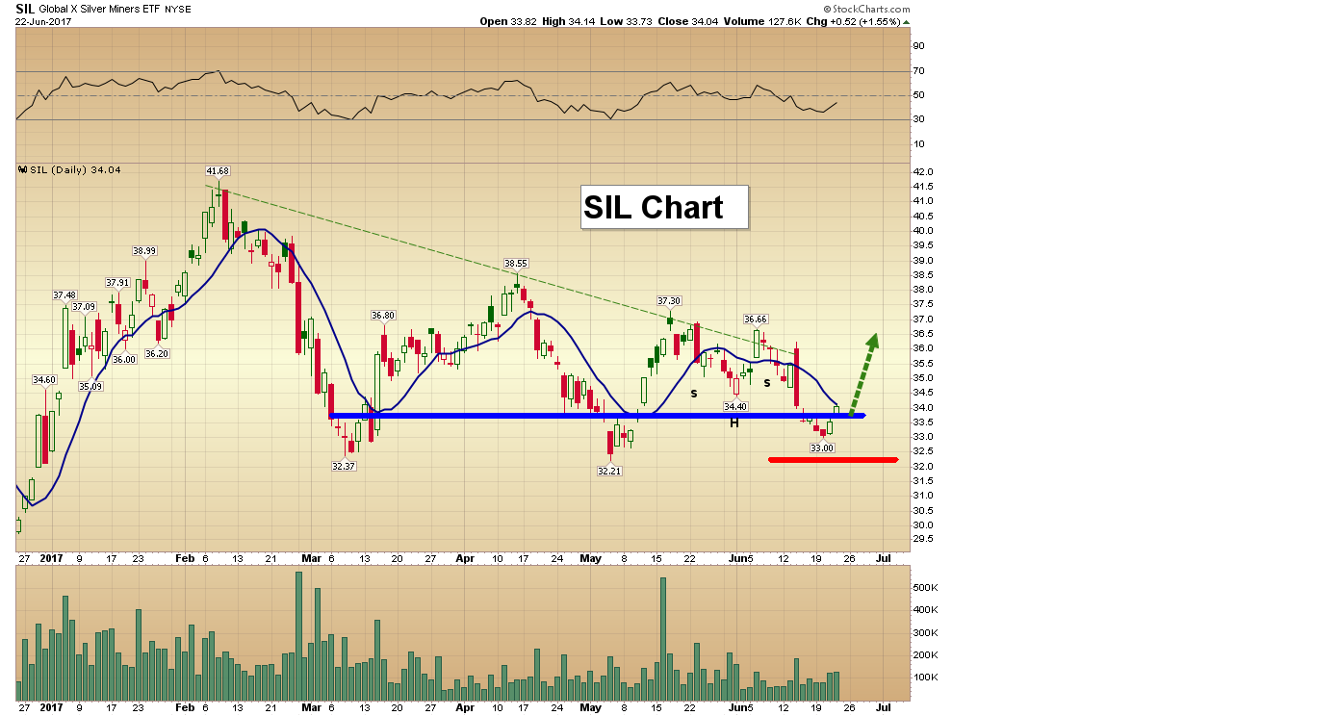Select the 'Global X Silver Miners ETF' name

[x=98, y=9]
